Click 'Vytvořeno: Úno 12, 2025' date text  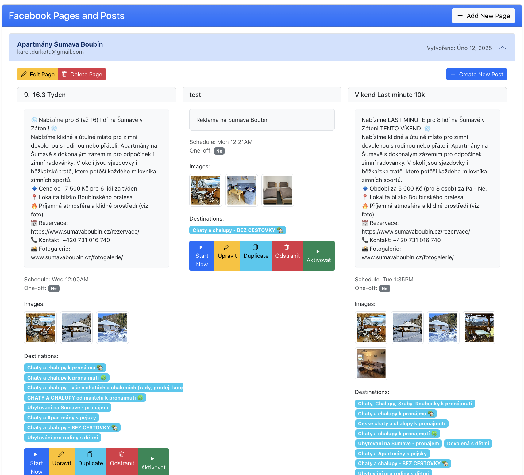(459, 48)
